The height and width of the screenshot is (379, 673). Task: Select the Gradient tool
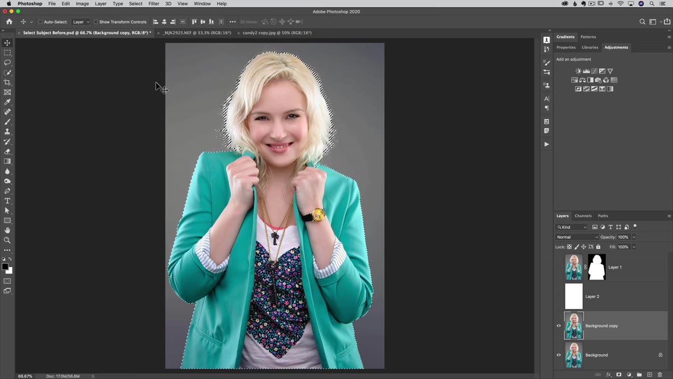pyautogui.click(x=7, y=161)
